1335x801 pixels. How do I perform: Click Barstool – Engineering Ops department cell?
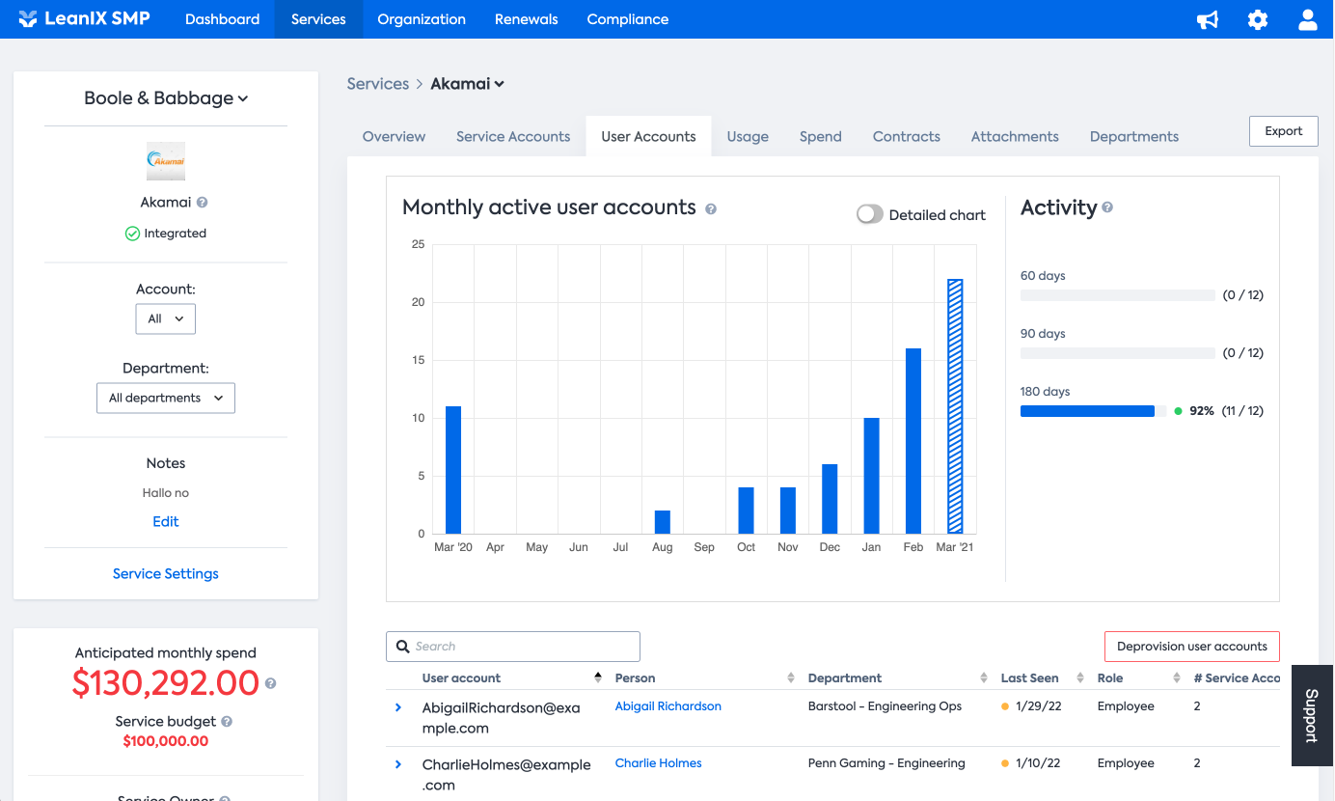(x=885, y=706)
